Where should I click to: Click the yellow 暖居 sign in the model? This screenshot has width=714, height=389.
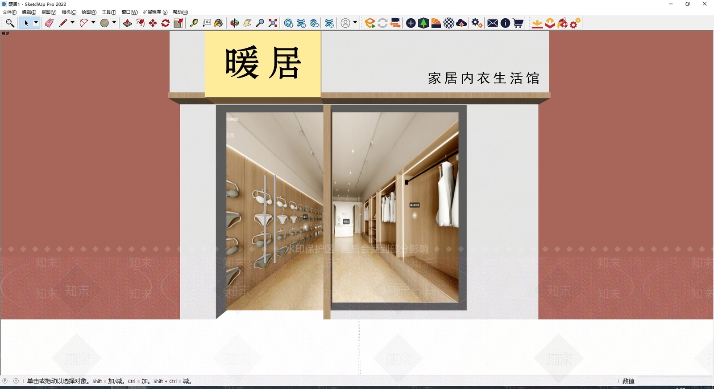[x=263, y=64]
